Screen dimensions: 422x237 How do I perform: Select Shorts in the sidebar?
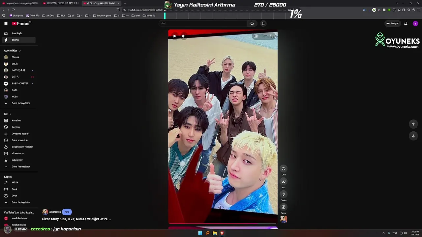coord(18,40)
